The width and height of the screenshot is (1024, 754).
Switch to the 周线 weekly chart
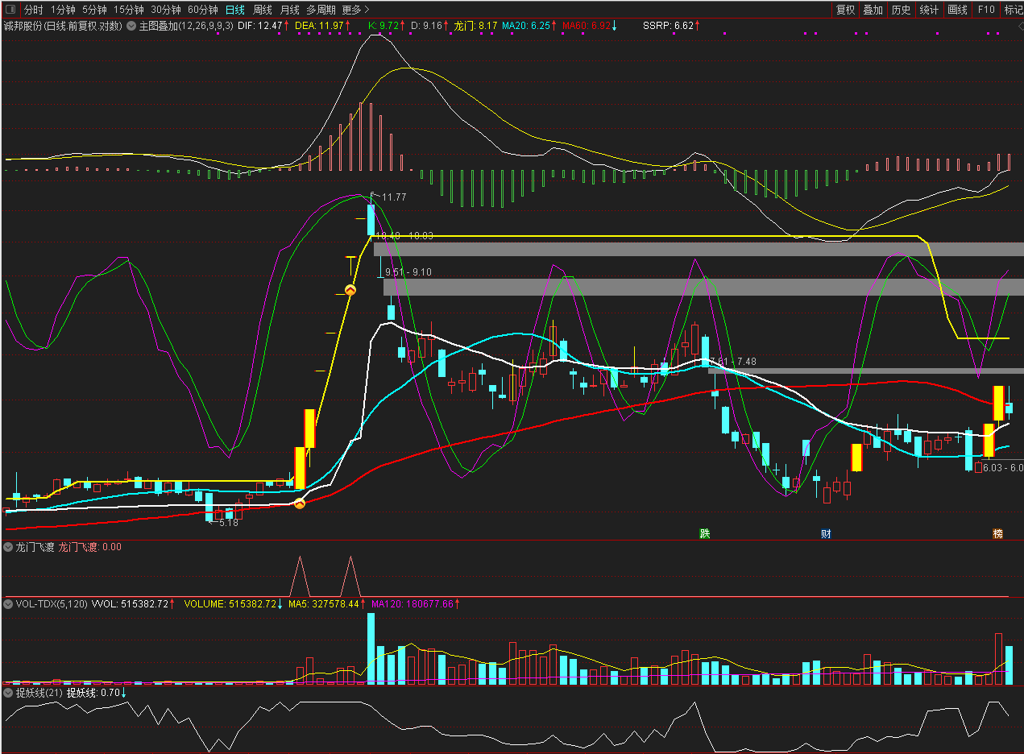pyautogui.click(x=263, y=10)
